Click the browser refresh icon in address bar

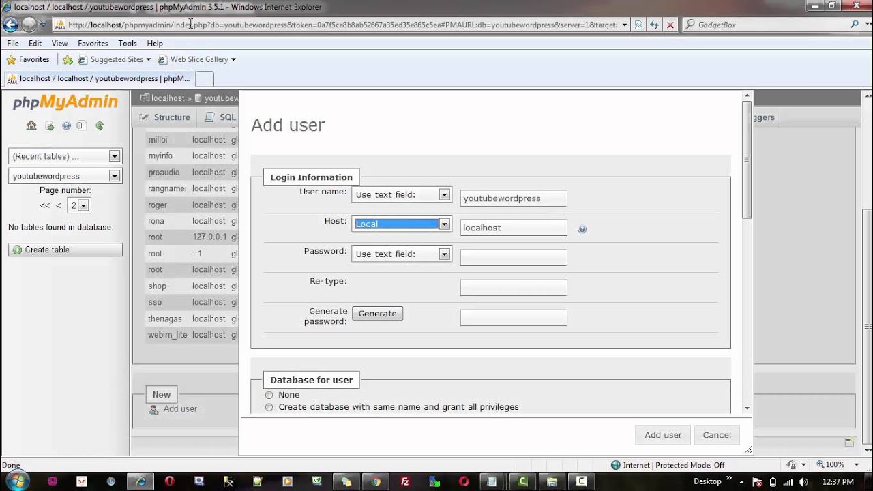pyautogui.click(x=654, y=25)
